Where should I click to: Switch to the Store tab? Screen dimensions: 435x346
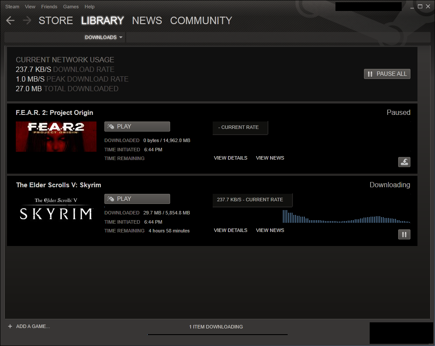56,21
